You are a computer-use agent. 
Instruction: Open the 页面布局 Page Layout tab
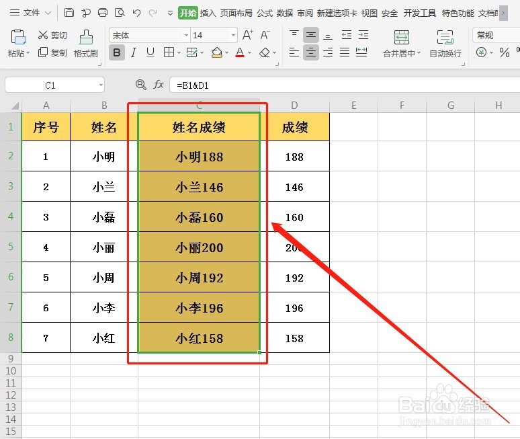click(x=236, y=13)
